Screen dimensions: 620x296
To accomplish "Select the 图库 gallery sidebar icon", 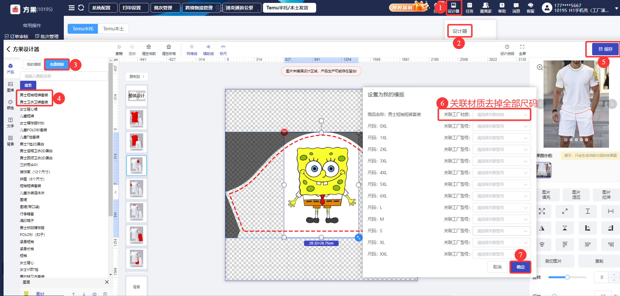I will click(10, 87).
